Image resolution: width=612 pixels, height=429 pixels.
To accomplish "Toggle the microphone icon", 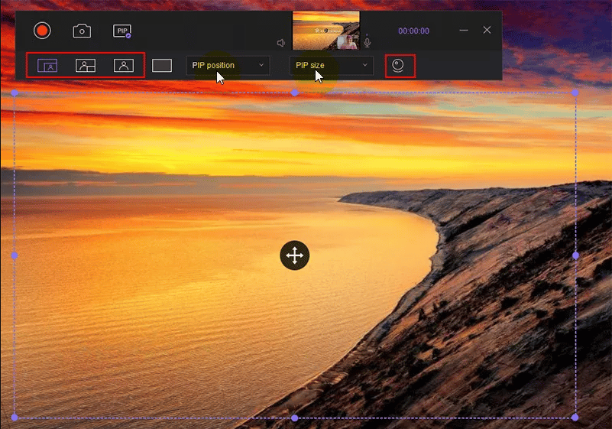I will 367,42.
